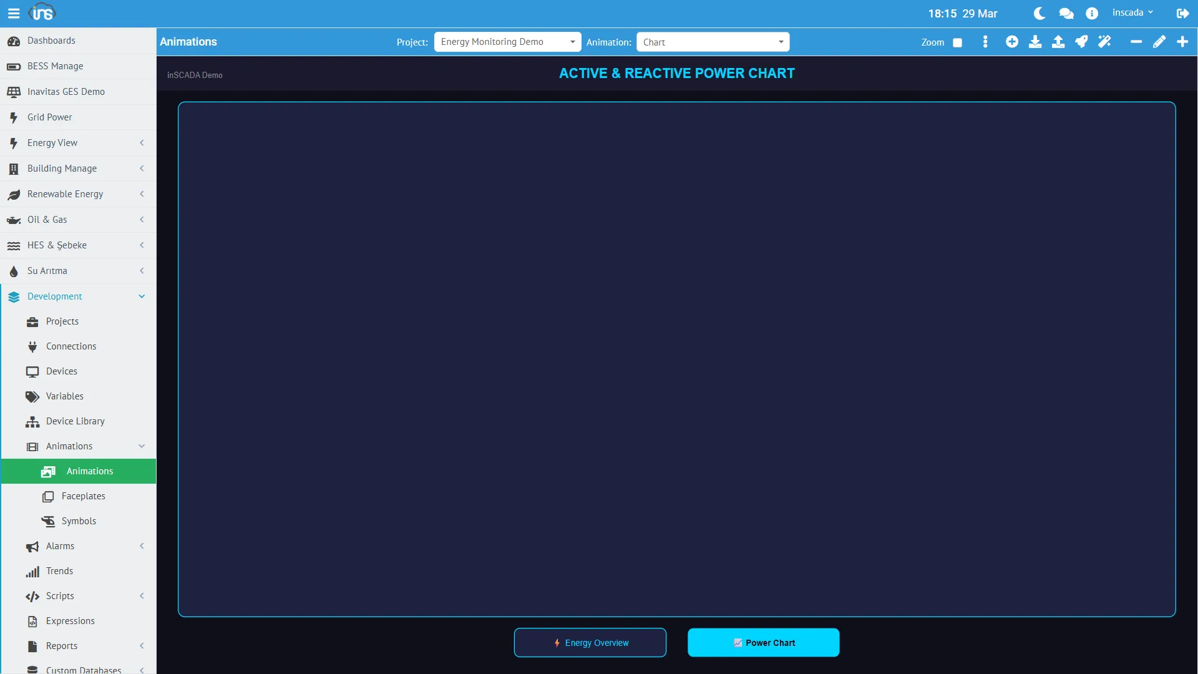The width and height of the screenshot is (1198, 674).
Task: Click the logout arrow icon
Action: [1182, 13]
